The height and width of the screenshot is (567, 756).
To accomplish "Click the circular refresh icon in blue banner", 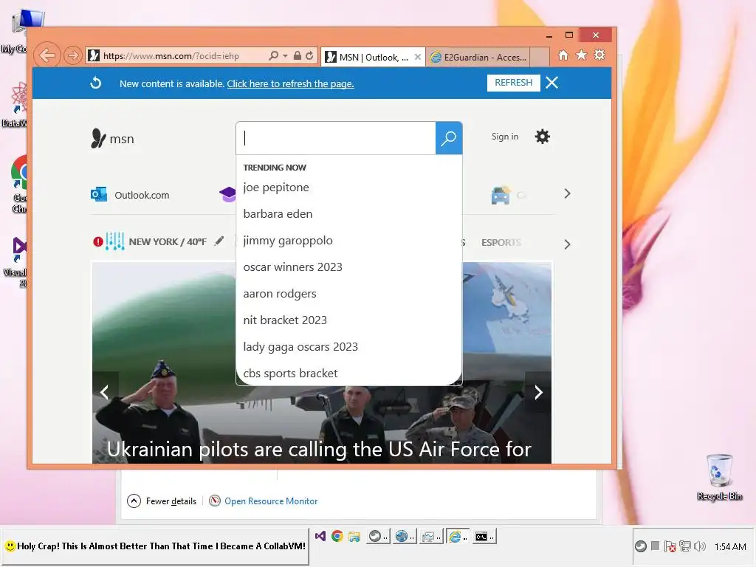I will [96, 83].
